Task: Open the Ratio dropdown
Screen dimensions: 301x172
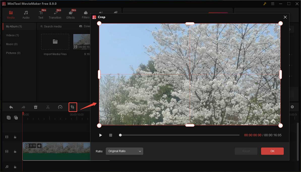Action: click(x=124, y=151)
